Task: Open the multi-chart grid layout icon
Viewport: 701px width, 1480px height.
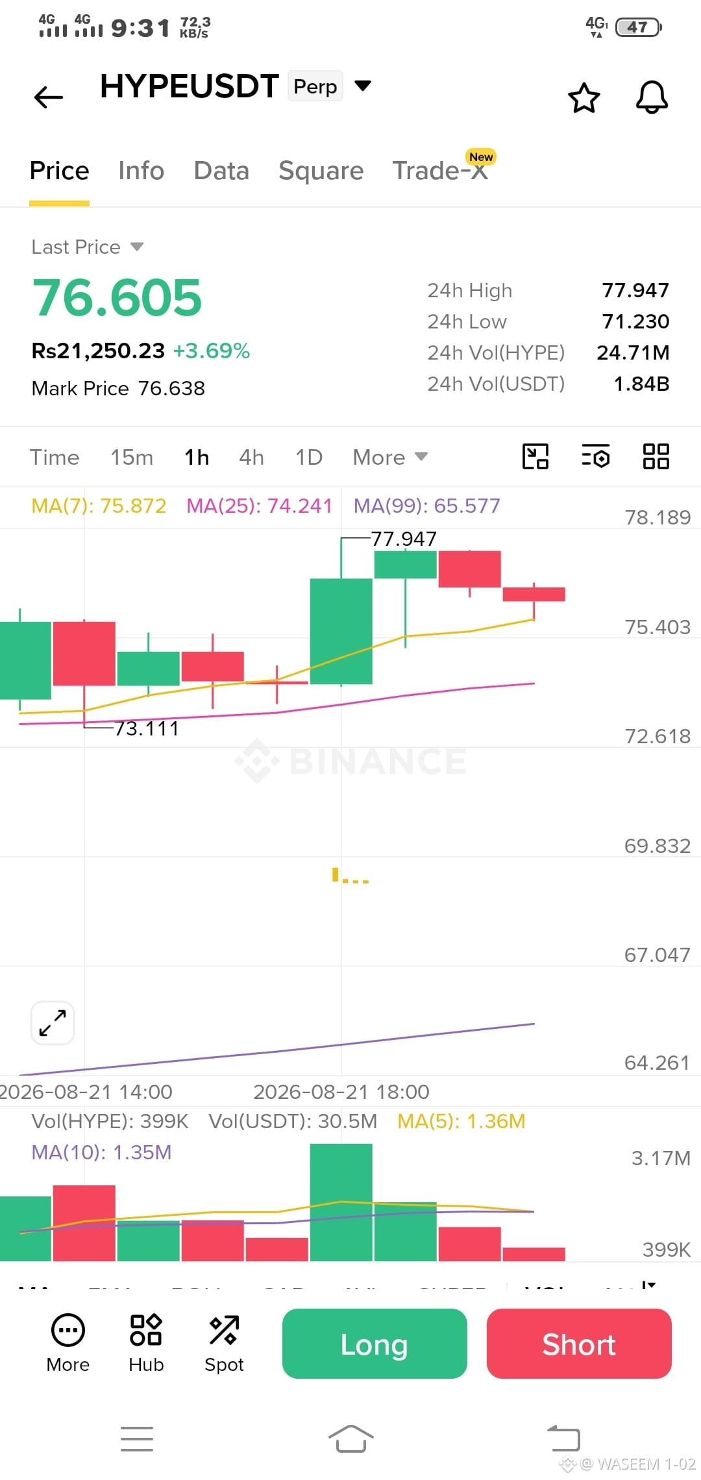Action: click(656, 456)
